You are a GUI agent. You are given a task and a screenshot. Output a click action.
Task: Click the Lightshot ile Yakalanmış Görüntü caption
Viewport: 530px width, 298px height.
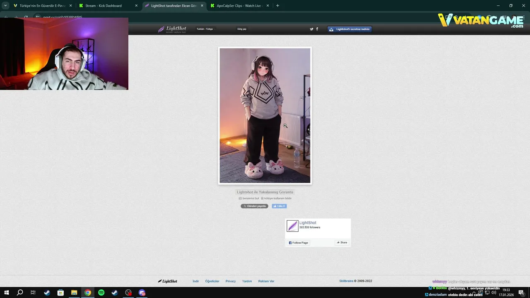point(265,192)
